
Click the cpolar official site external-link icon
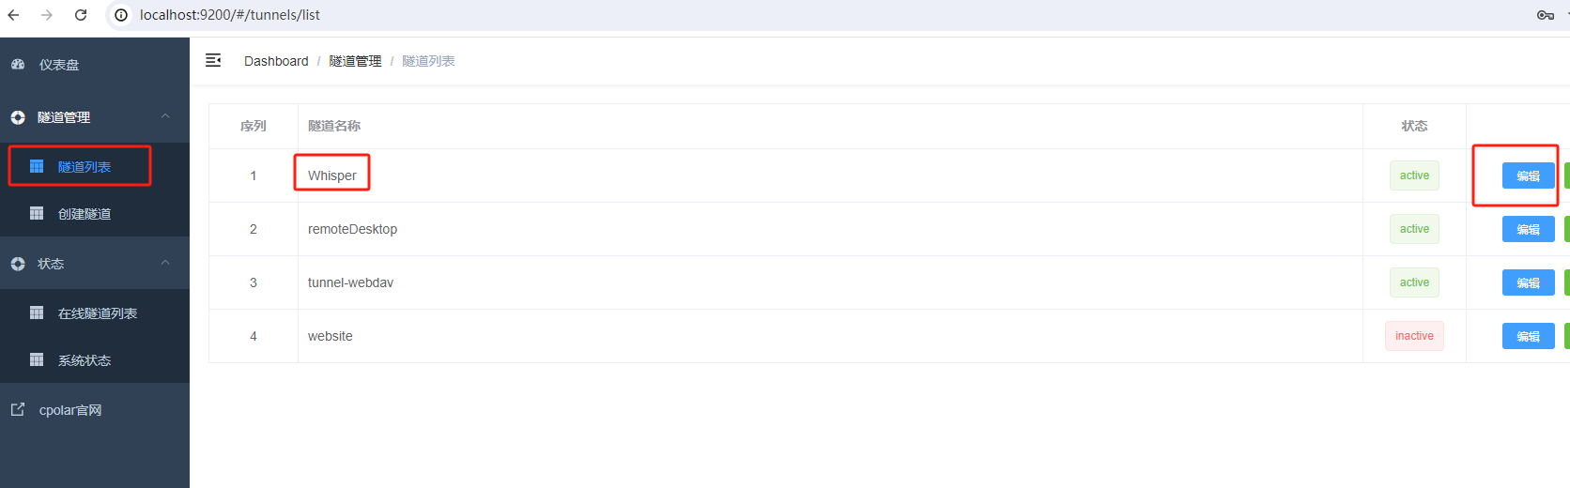pos(18,409)
